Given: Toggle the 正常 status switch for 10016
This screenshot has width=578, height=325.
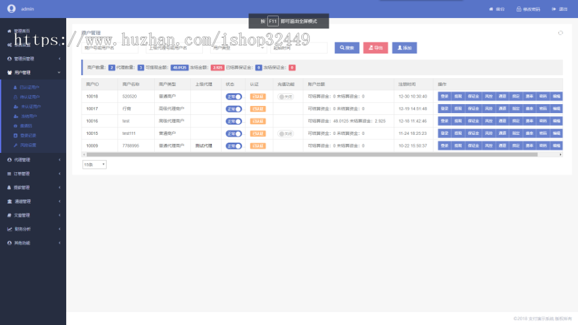Looking at the screenshot, I should click(x=234, y=121).
